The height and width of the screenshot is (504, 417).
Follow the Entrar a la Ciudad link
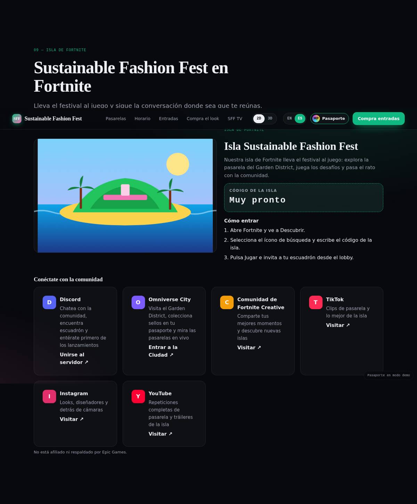click(x=163, y=351)
